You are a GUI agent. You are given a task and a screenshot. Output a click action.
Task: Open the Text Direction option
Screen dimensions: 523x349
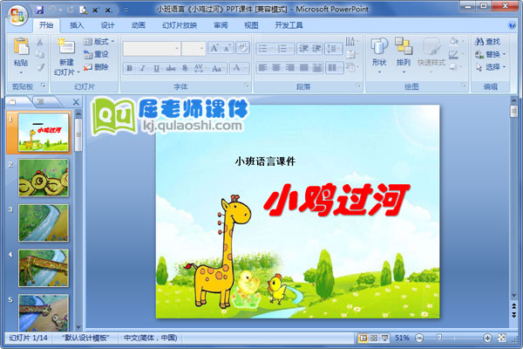point(351,41)
